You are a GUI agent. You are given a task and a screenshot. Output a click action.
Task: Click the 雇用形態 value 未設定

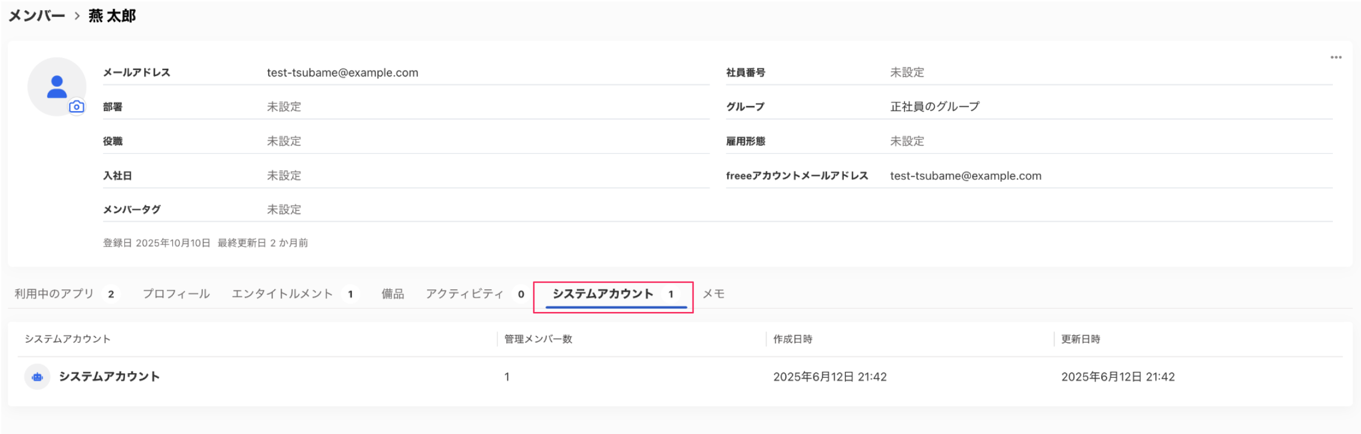point(907,141)
